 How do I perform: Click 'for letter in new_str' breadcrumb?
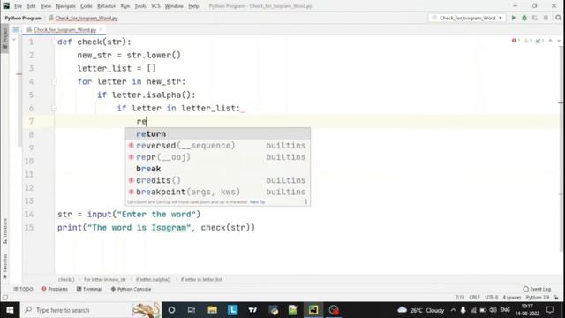(x=105, y=279)
